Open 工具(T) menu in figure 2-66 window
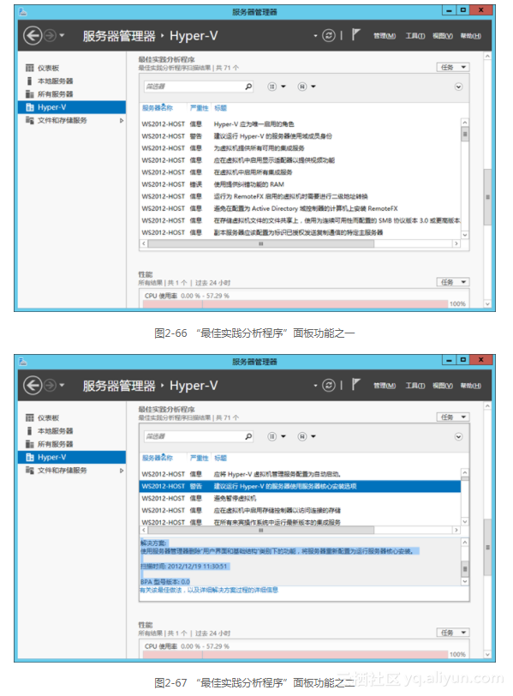Image resolution: width=513 pixels, height=696 pixels. click(x=415, y=36)
